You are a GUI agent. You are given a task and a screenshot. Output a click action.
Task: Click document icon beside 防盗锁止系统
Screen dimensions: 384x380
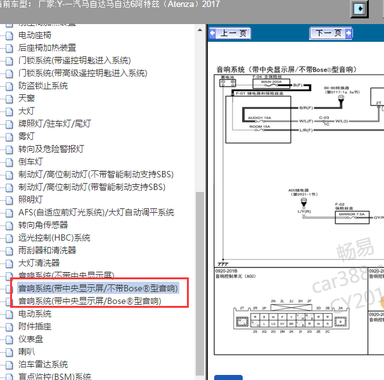point(10,86)
